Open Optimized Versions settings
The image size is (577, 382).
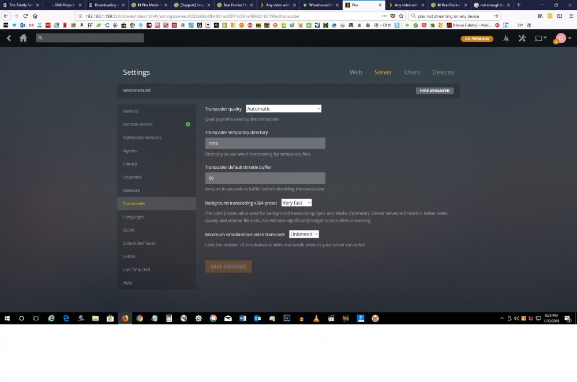(x=156, y=137)
